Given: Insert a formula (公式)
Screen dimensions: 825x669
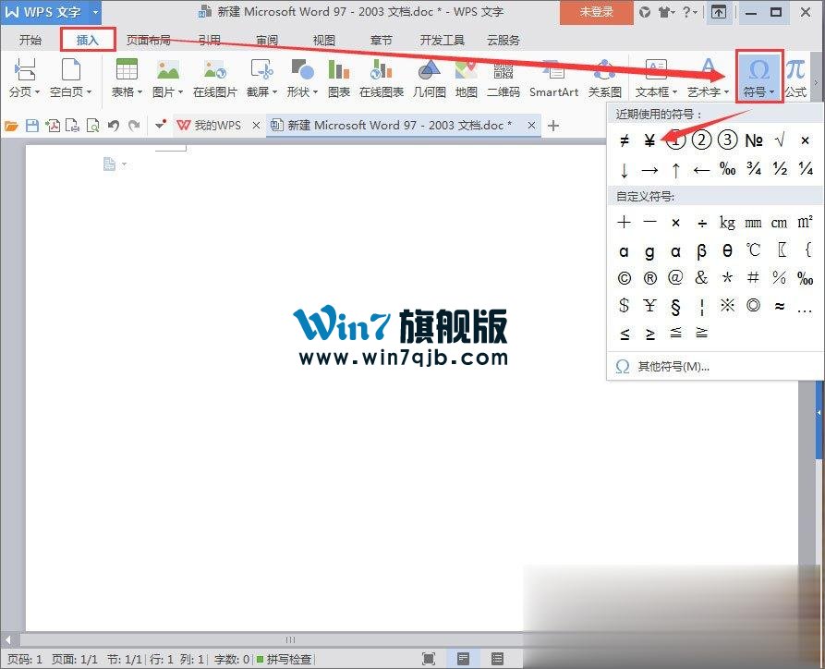Looking at the screenshot, I should [x=795, y=78].
